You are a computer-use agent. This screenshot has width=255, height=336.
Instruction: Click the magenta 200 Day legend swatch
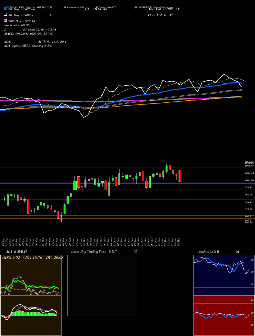point(6,21)
